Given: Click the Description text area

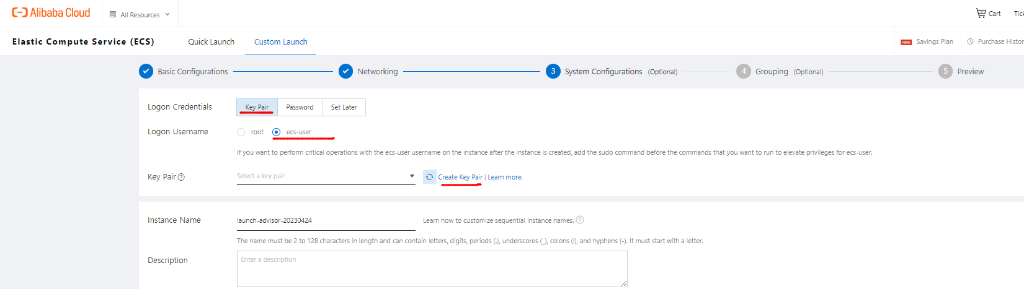Looking at the screenshot, I should click(432, 269).
